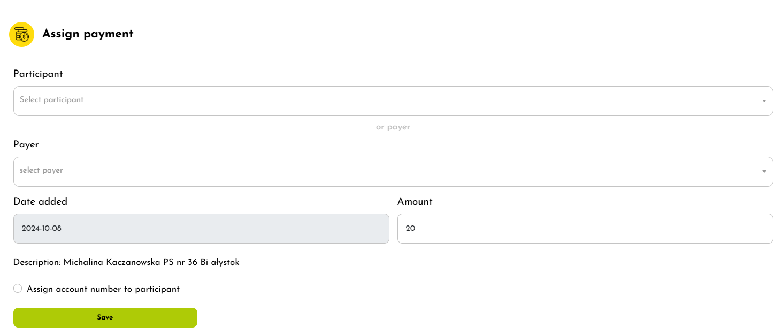
Task: Click the Participant field label
Action: [x=38, y=74]
